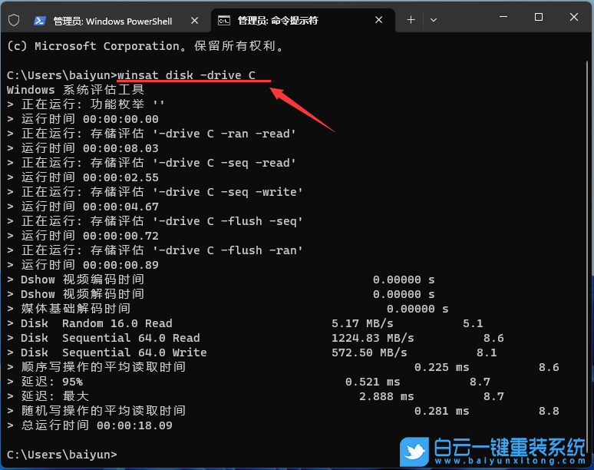Click the '随机写操作的平均读取时间' label

[x=103, y=411]
